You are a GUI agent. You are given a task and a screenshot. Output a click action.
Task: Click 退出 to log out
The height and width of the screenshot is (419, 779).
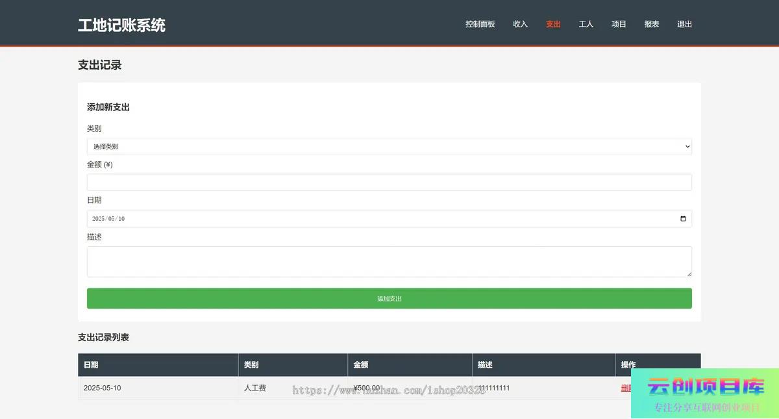click(x=684, y=24)
